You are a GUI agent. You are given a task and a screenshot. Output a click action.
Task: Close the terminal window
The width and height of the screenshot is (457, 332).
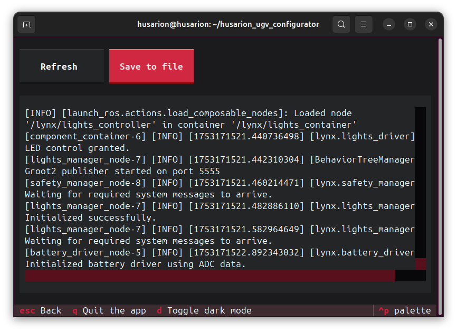pyautogui.click(x=431, y=24)
